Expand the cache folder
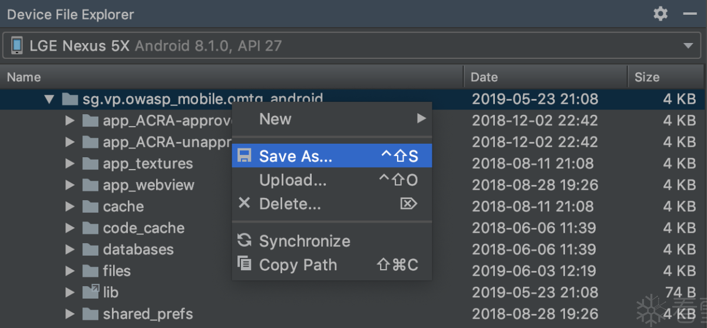 click(x=70, y=207)
